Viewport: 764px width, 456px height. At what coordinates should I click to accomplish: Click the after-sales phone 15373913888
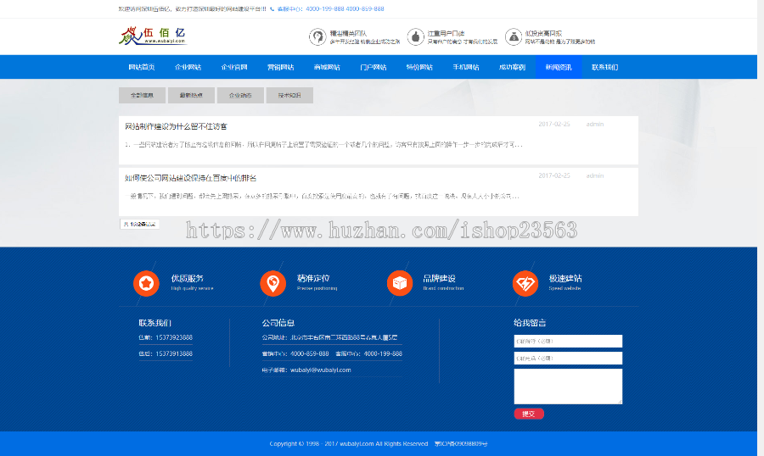click(x=174, y=353)
